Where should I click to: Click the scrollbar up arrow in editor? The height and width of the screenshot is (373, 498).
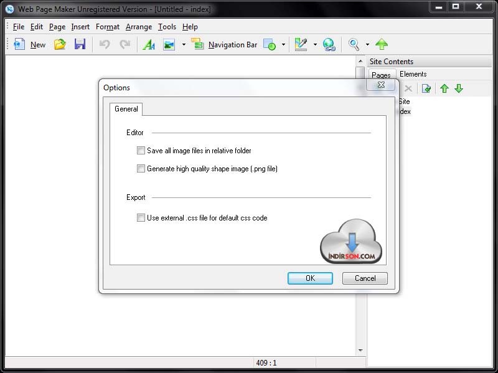click(x=360, y=61)
